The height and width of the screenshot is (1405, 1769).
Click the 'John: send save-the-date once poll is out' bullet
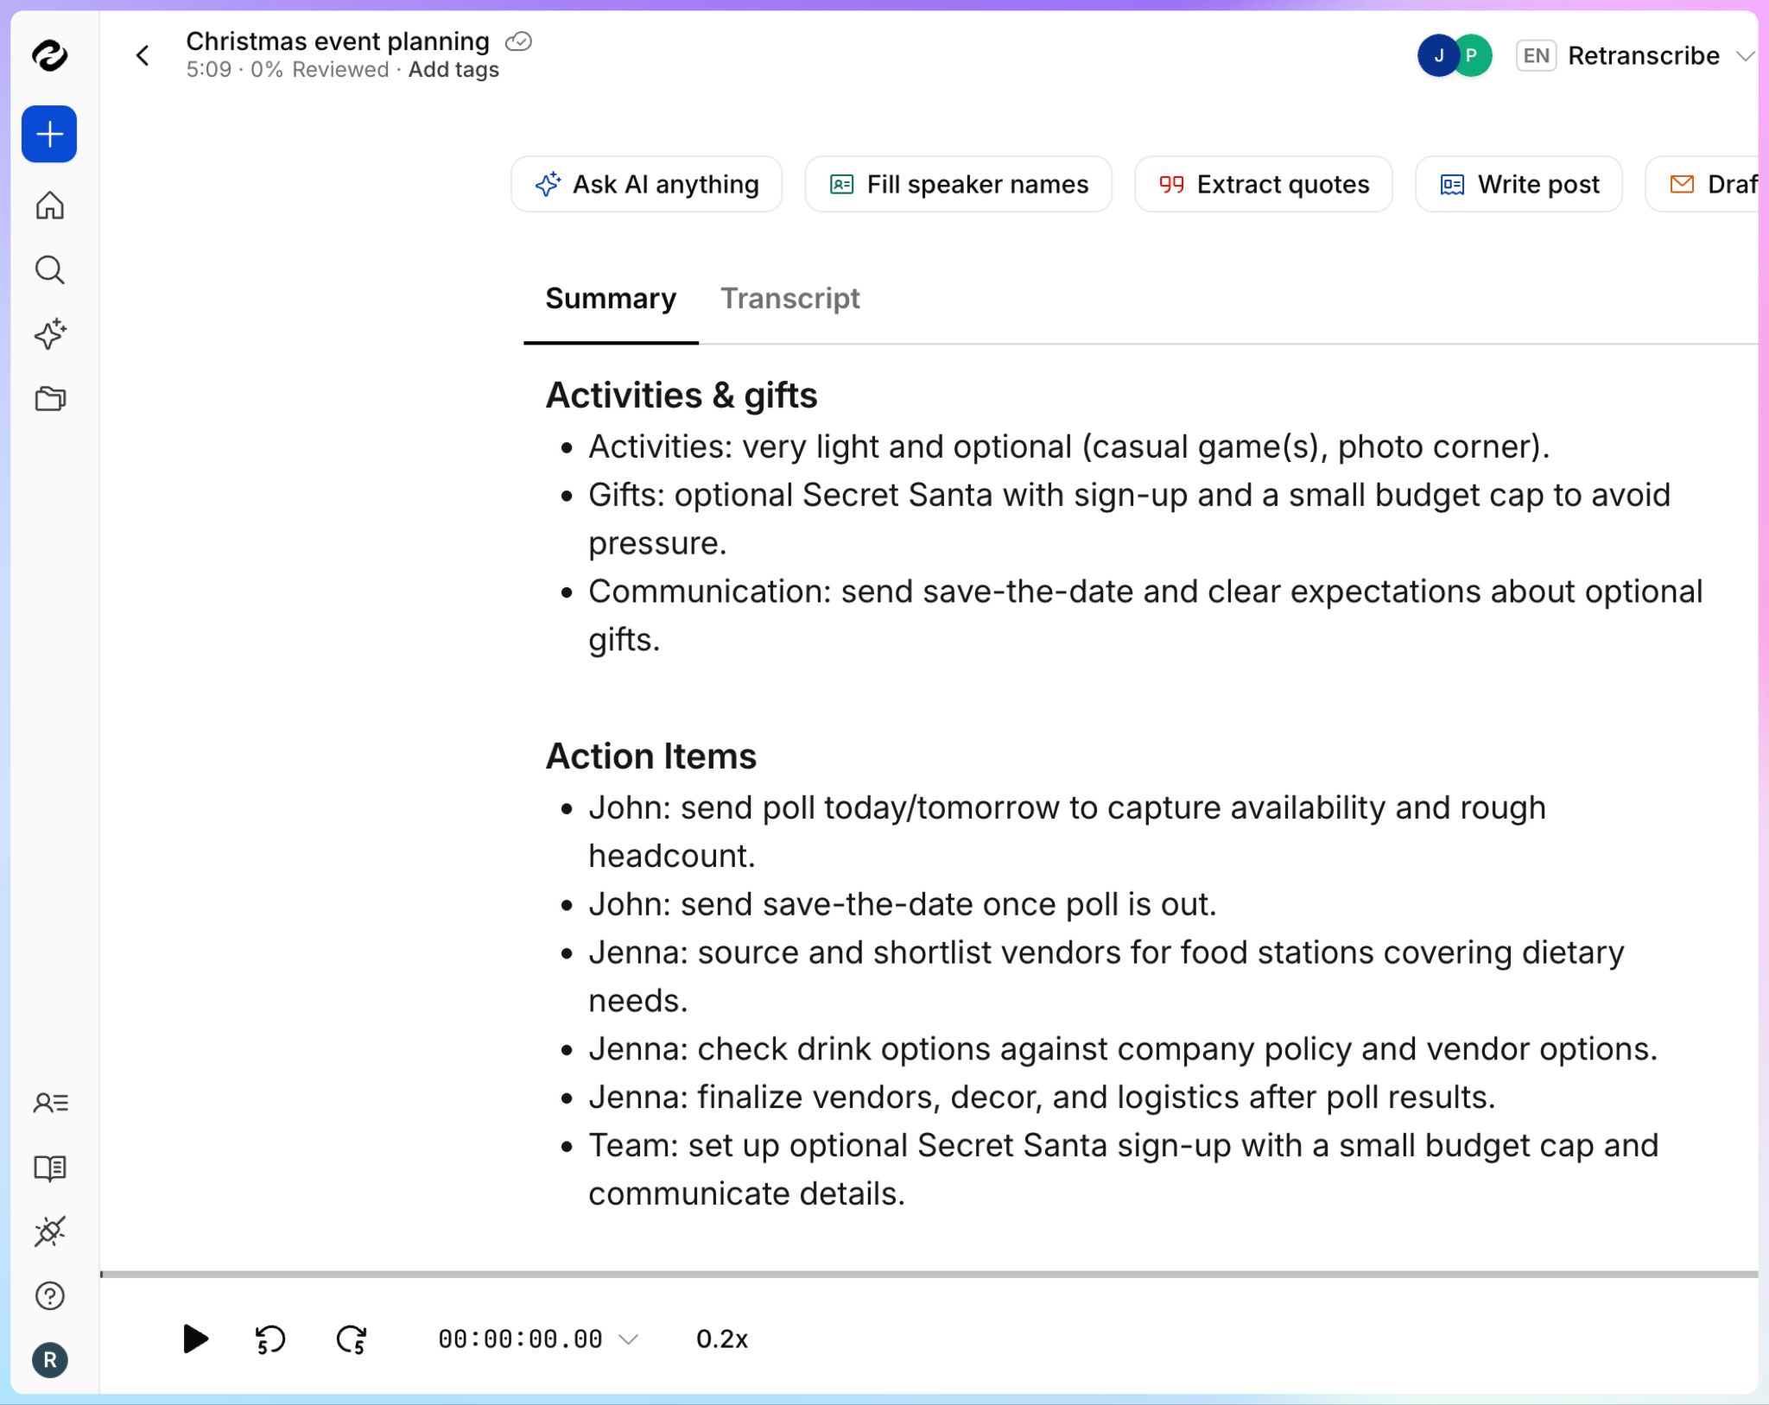902,904
